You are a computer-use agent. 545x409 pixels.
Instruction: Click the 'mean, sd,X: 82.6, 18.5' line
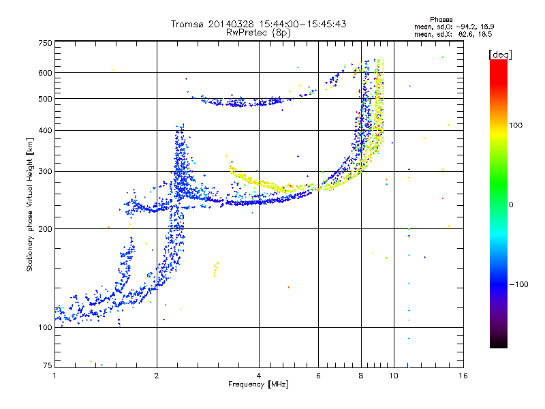click(x=453, y=35)
